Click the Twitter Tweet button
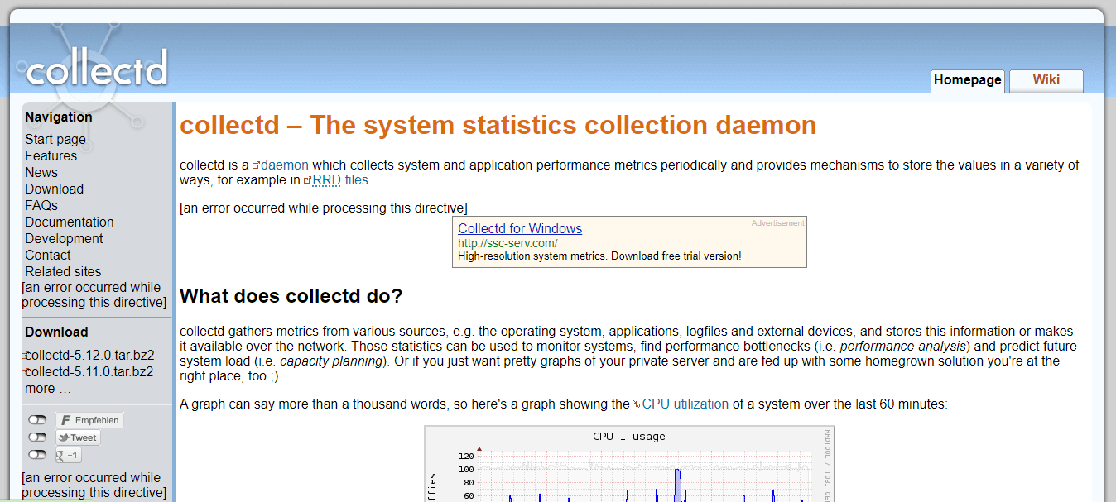 [x=78, y=437]
